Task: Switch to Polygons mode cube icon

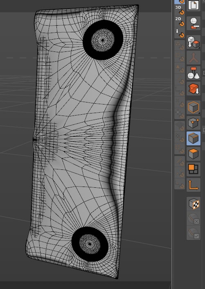Action: 194,154
